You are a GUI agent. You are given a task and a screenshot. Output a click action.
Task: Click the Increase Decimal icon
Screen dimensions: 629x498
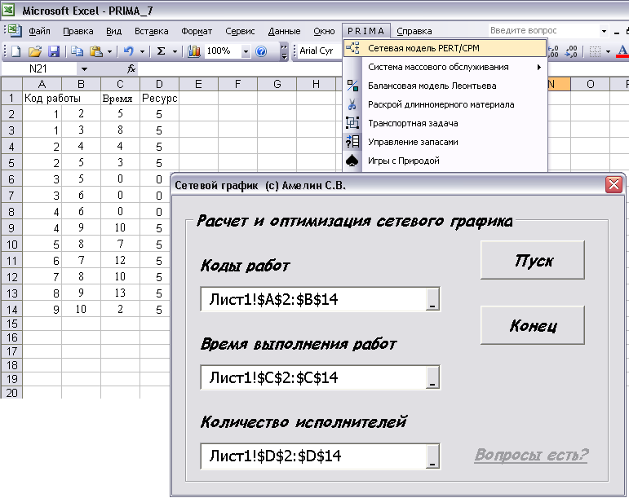[x=553, y=51]
